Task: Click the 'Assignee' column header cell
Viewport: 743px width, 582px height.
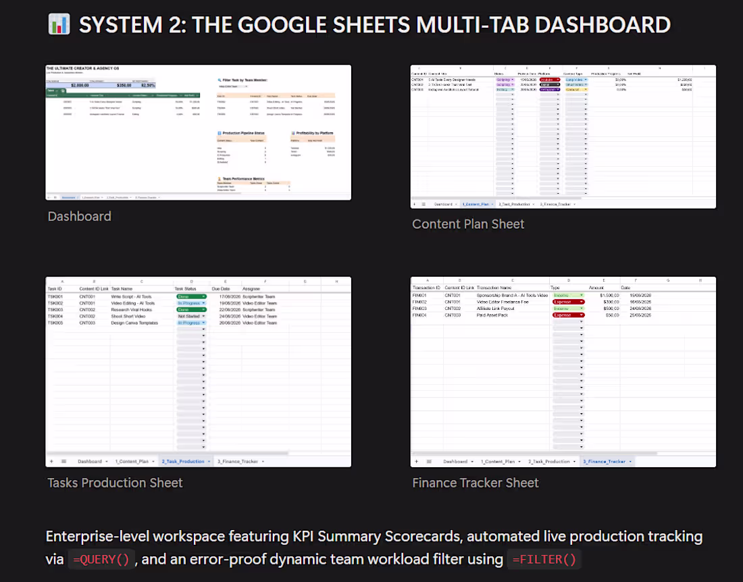Action: [x=251, y=289]
